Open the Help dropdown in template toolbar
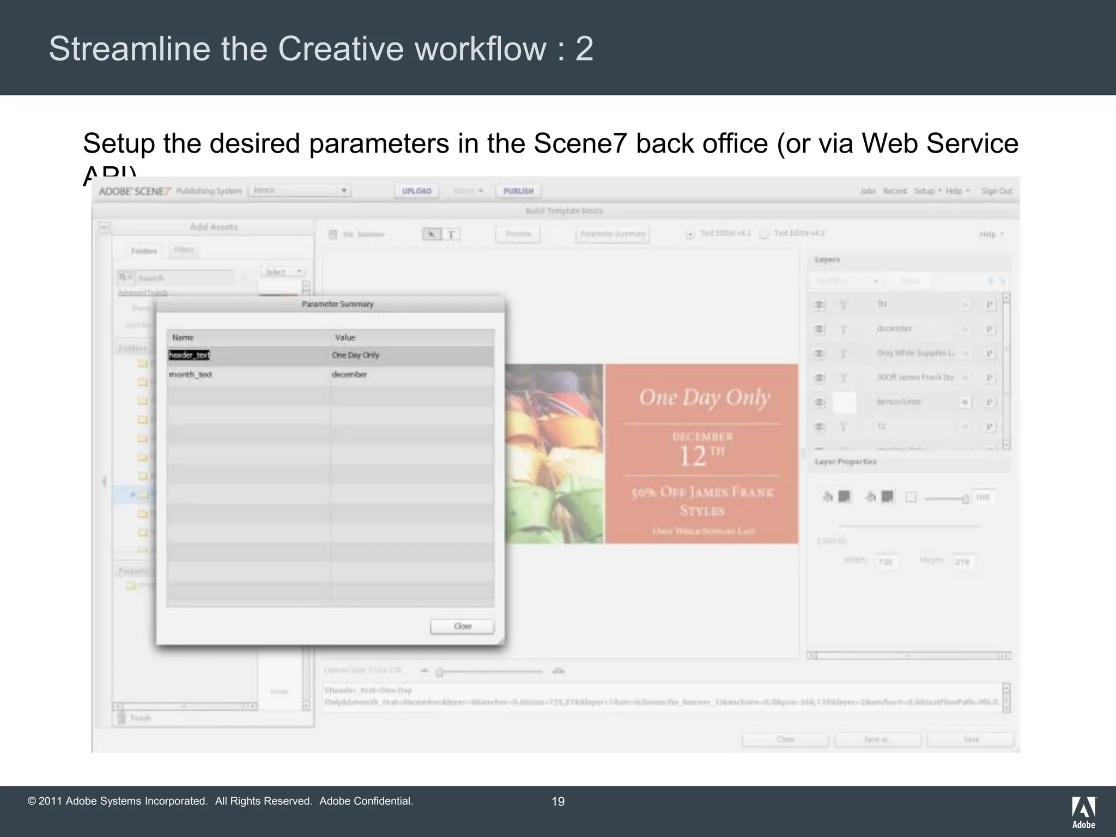This screenshot has width=1116, height=837. (x=991, y=234)
